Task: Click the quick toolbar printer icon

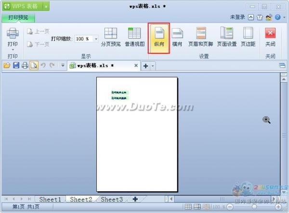Action: 25,65
